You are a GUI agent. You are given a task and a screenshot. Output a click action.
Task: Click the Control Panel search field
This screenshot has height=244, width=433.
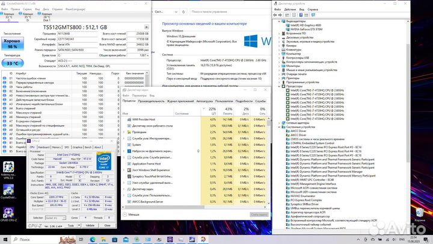229,12
